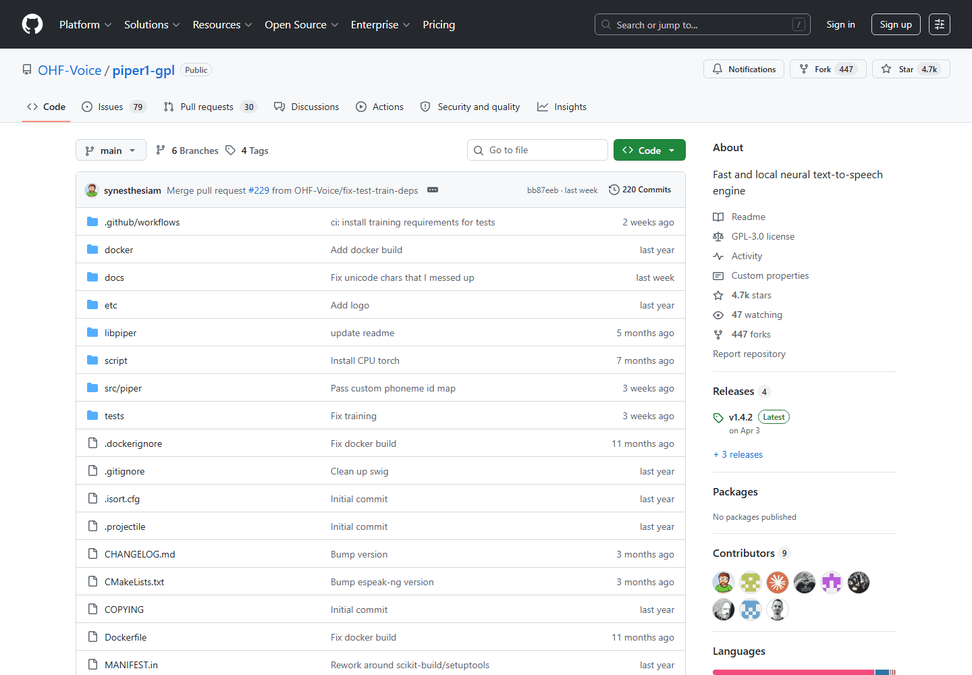View the 4 Tags link
The image size is (972, 675).
click(x=247, y=151)
